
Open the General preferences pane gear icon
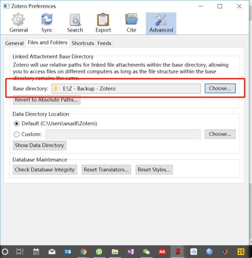pyautogui.click(x=18, y=20)
